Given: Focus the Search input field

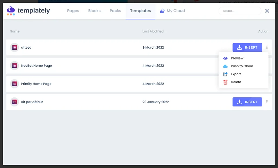Looking at the screenshot, I should [240, 11].
